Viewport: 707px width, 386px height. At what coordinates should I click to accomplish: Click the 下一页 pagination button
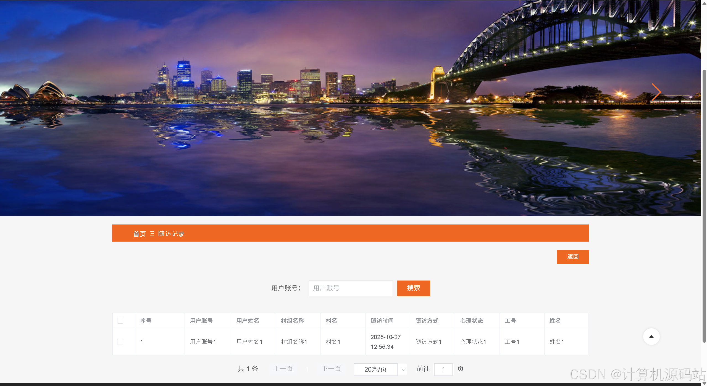coord(331,369)
